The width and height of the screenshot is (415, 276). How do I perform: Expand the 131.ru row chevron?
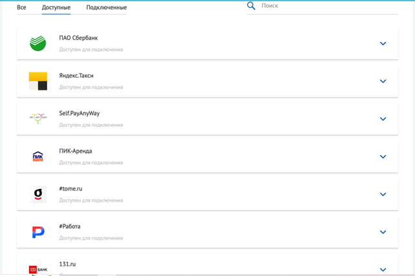[383, 270]
